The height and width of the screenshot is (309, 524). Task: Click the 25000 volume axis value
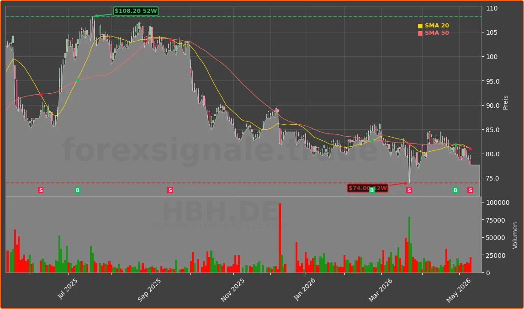[496, 256]
